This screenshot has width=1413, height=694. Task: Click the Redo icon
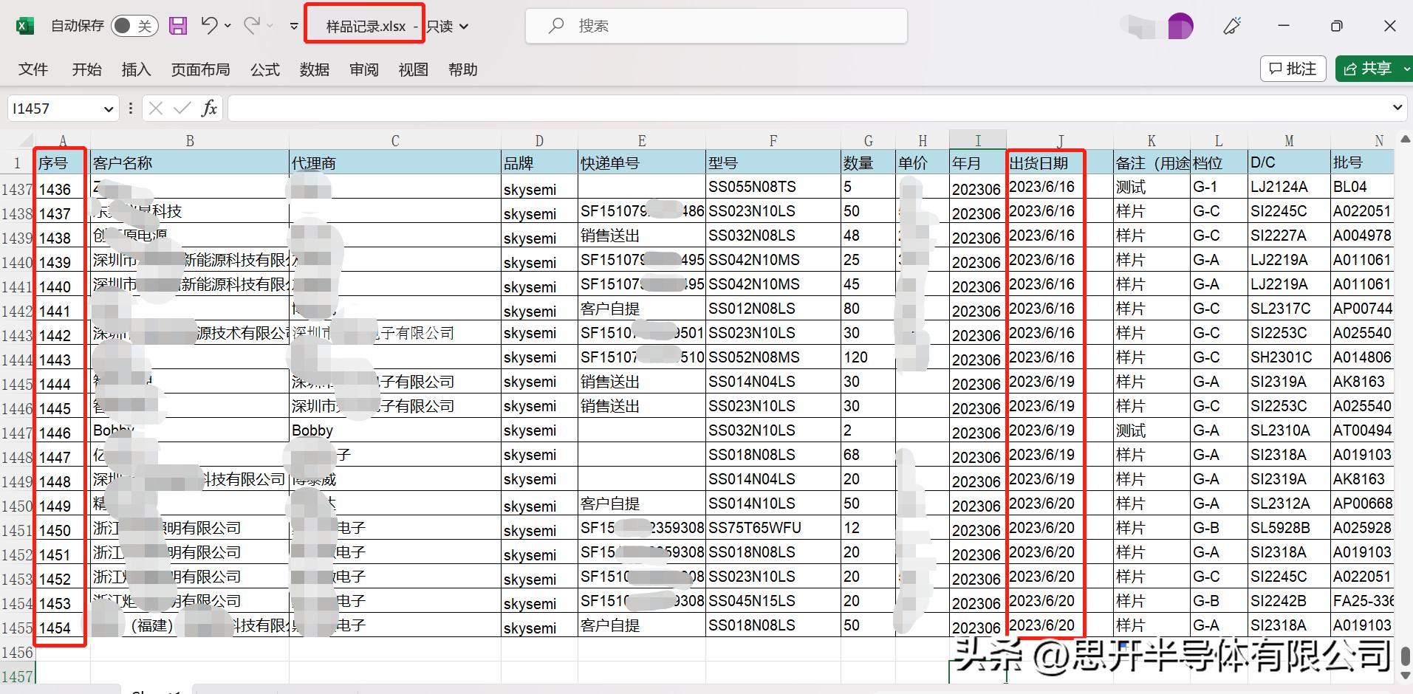pos(250,25)
